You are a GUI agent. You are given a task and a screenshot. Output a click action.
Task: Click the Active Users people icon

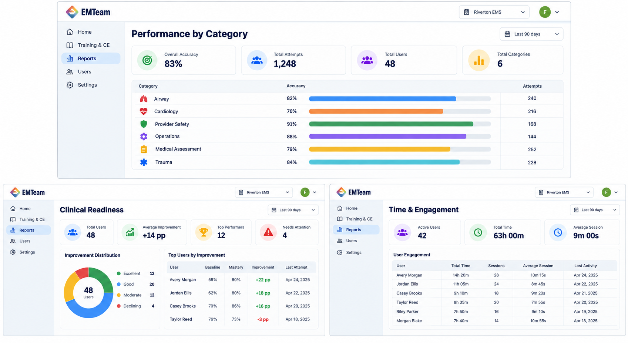click(402, 232)
